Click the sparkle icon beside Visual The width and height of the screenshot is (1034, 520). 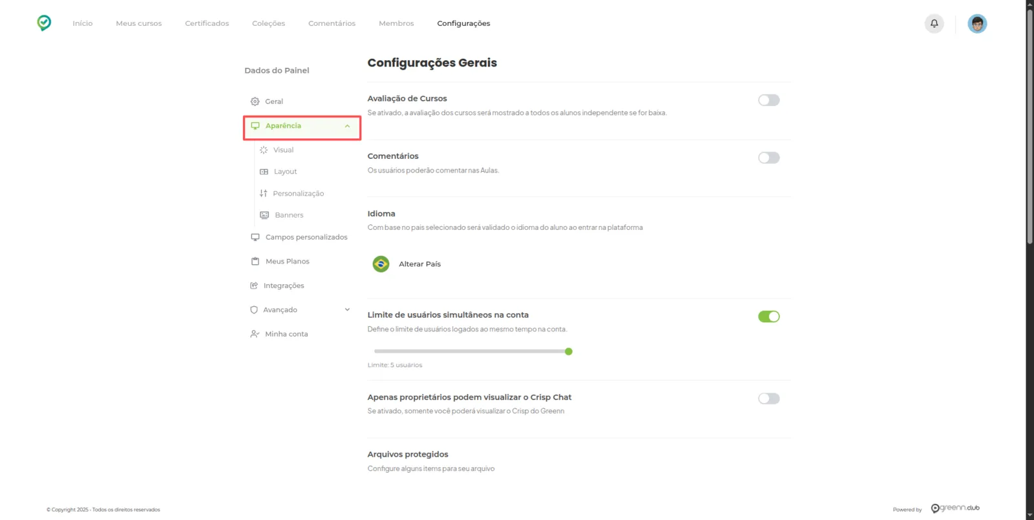pos(264,150)
